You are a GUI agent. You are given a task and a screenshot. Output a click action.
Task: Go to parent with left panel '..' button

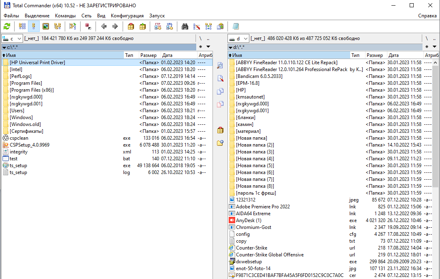pyautogui.click(x=208, y=38)
